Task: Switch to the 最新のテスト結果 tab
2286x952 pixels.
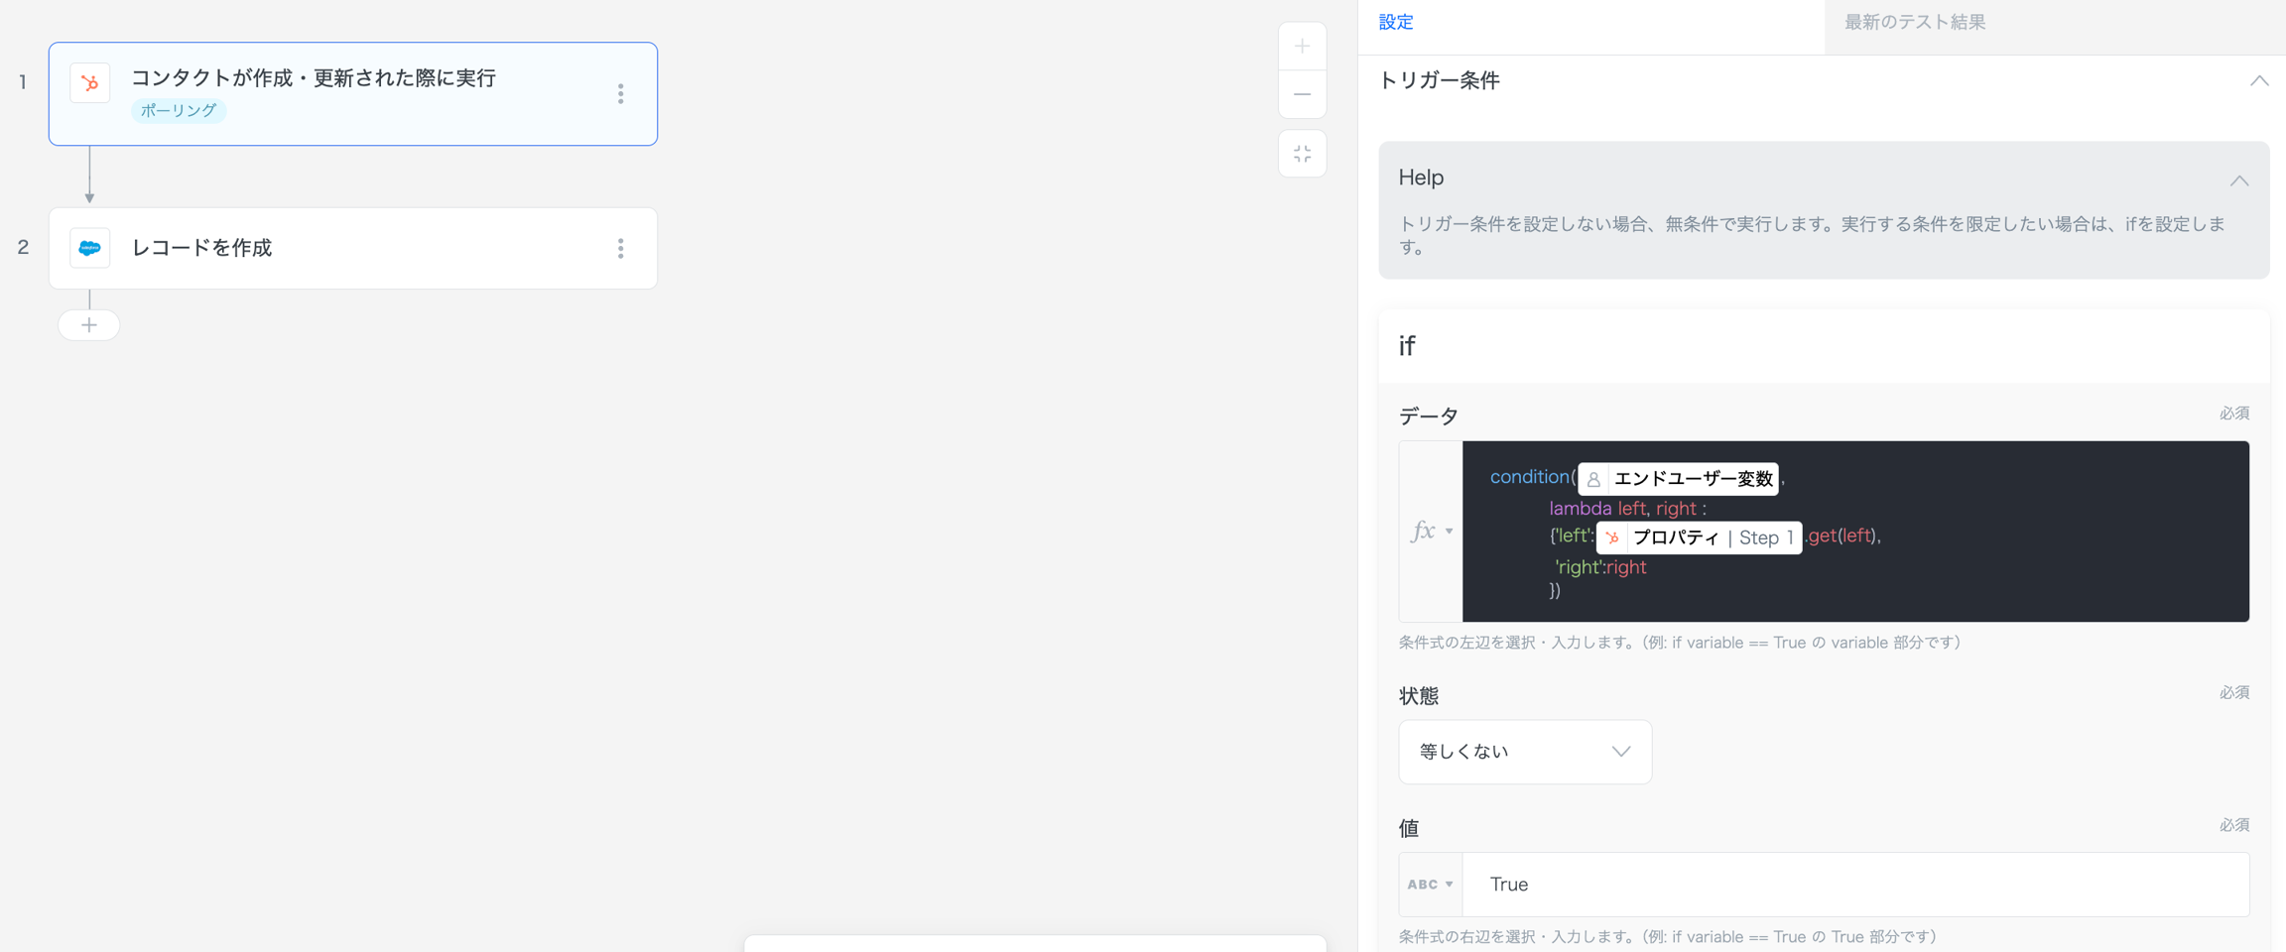Action: pos(1914,23)
